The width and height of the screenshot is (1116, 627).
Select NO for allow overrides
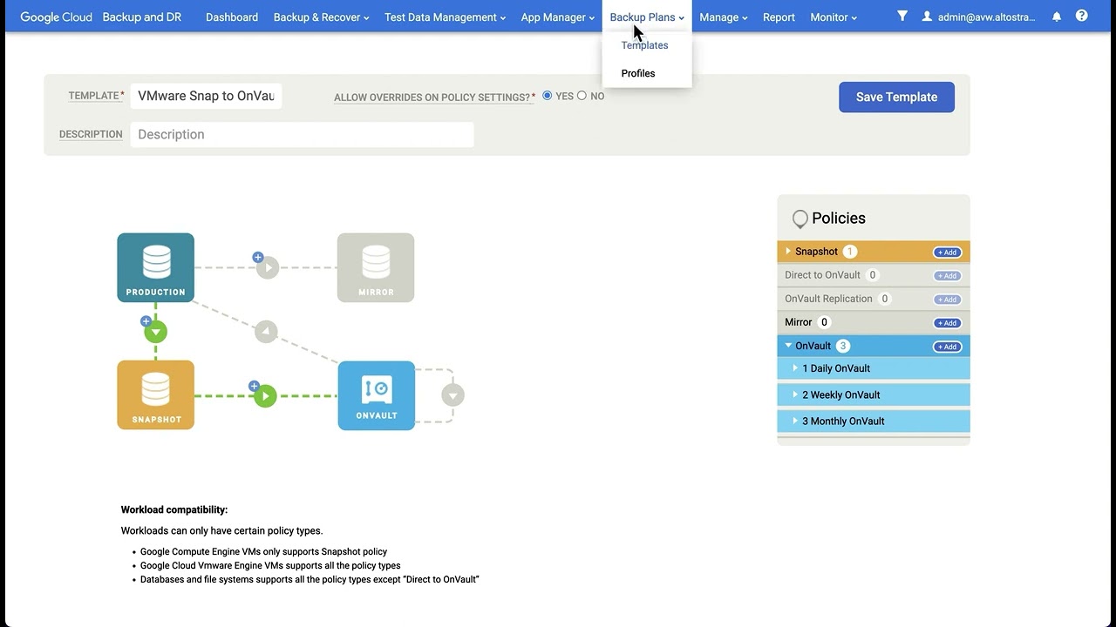[x=582, y=96]
